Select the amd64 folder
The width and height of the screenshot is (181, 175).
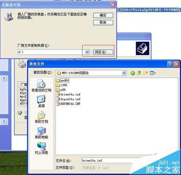point(63,81)
